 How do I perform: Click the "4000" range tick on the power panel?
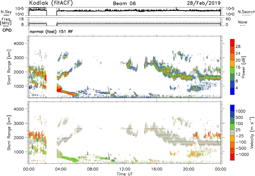click(x=19, y=44)
